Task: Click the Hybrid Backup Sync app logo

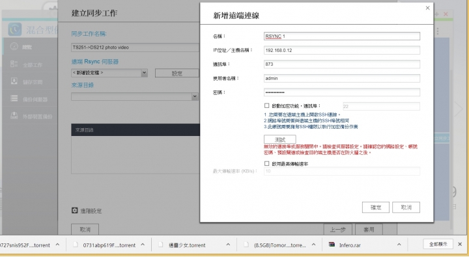Action: (x=14, y=29)
